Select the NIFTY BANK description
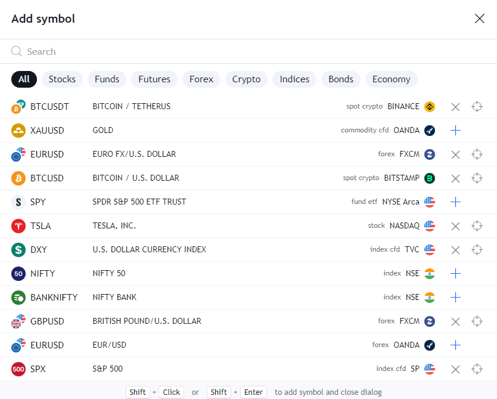497x399 pixels. pos(114,297)
